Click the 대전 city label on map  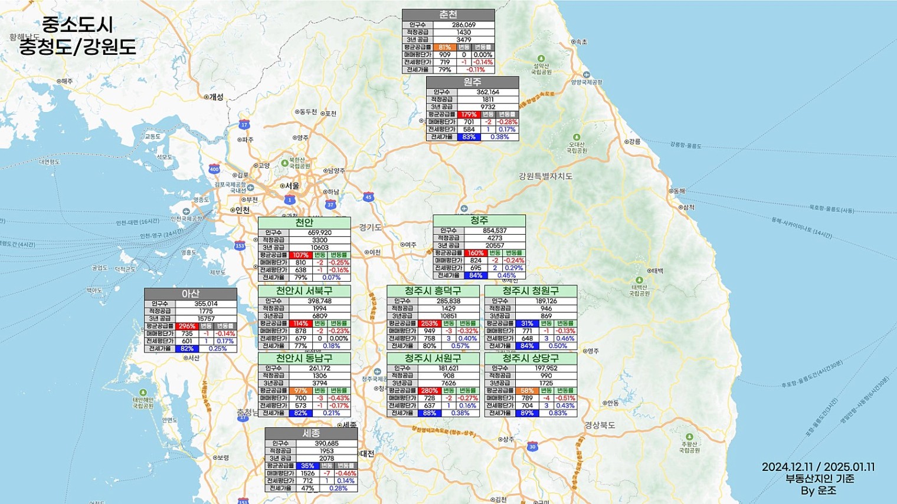(x=367, y=453)
